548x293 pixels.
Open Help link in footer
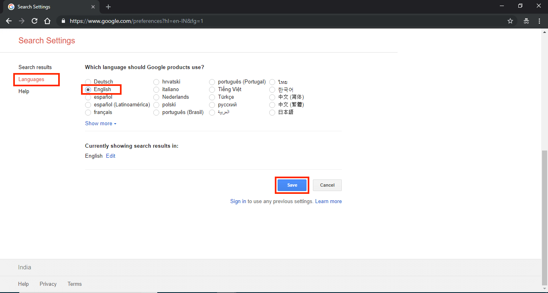point(23,284)
